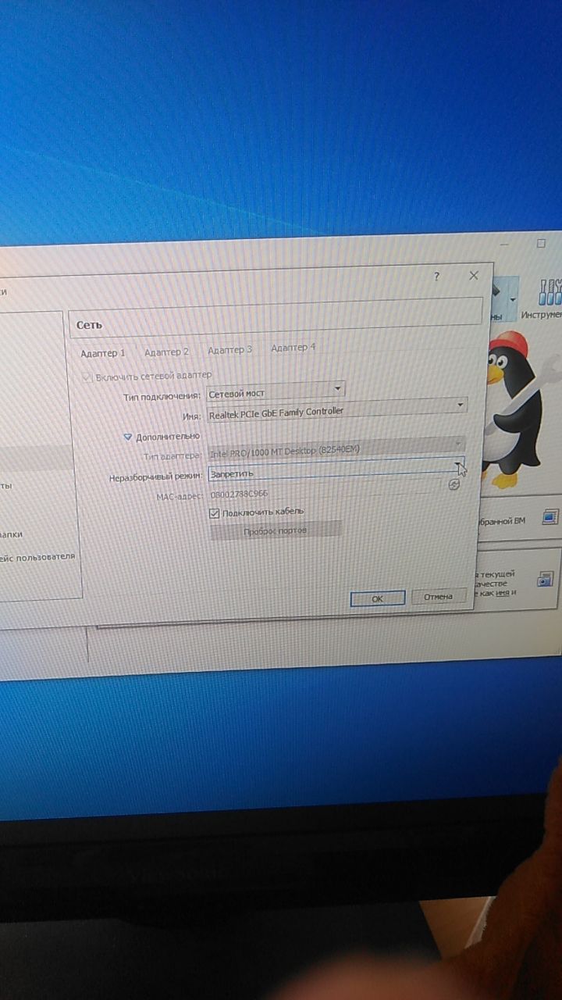
Task: Open the Неразборчивый режим dropdown
Action: coord(336,470)
